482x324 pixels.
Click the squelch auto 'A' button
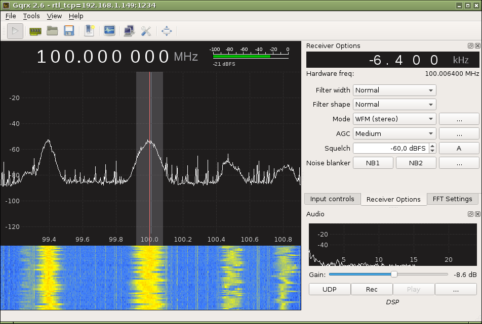point(459,148)
